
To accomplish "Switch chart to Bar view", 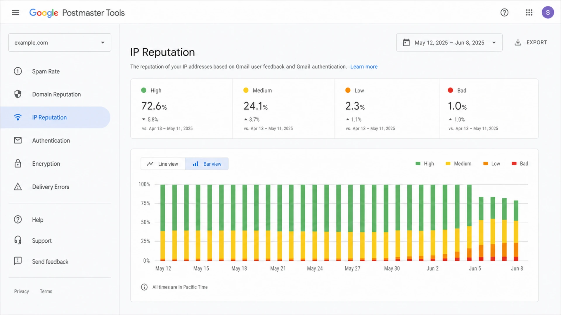I will 207,164.
